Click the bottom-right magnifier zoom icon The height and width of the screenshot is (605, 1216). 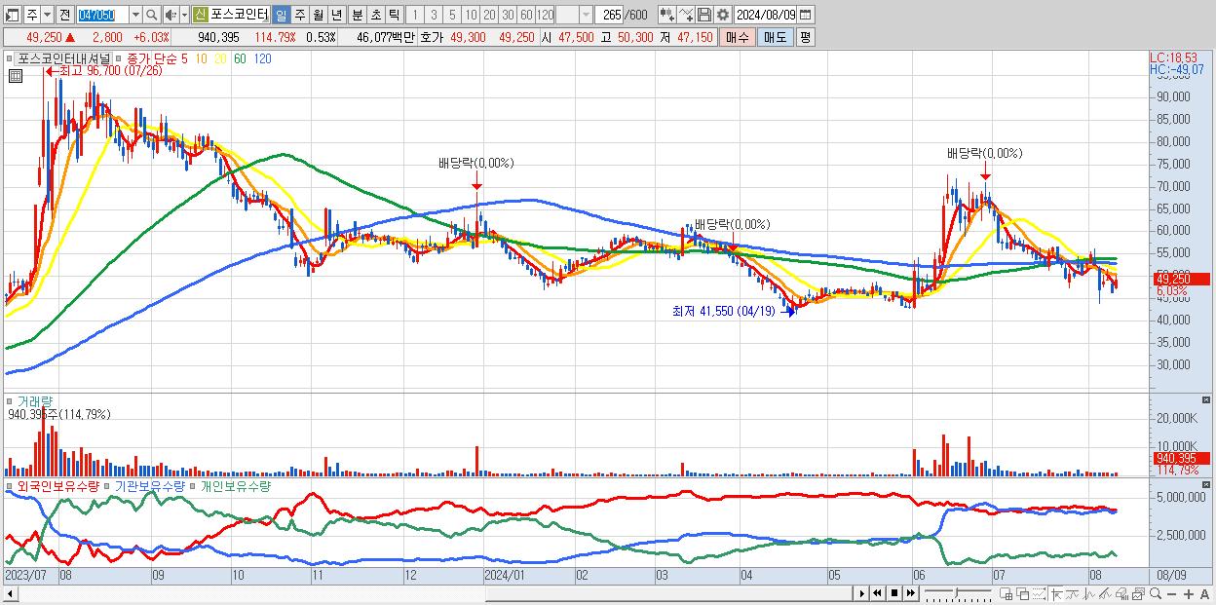point(1156,593)
